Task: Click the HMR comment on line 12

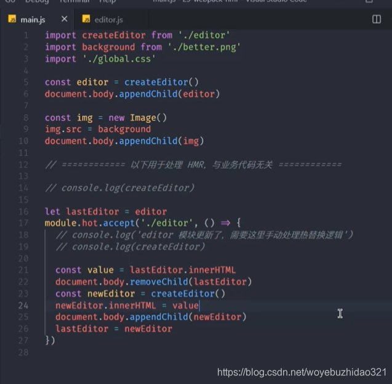Action: point(193,165)
